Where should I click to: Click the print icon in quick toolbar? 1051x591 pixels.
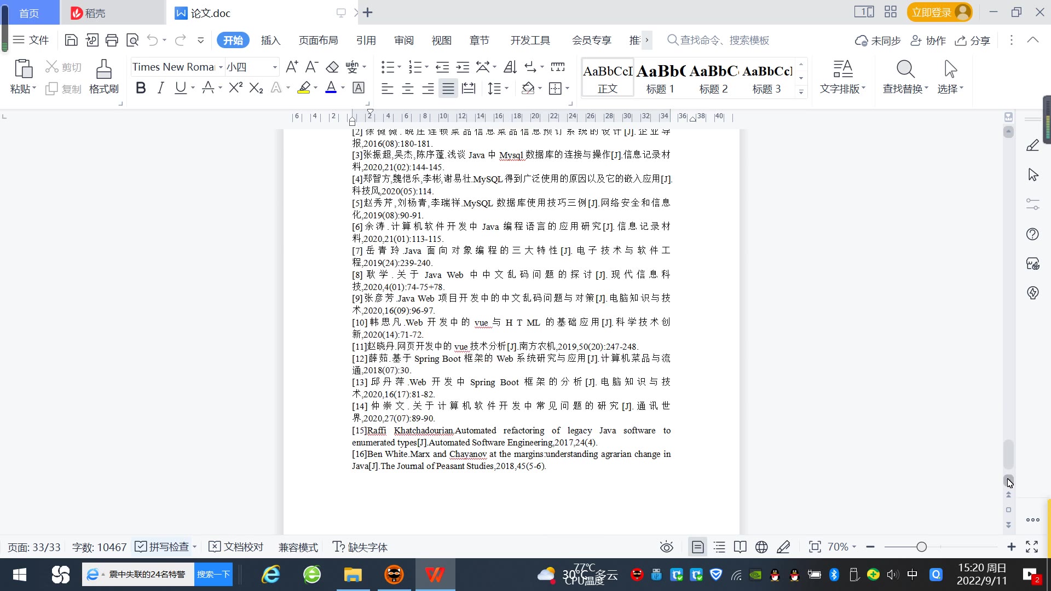click(x=112, y=40)
